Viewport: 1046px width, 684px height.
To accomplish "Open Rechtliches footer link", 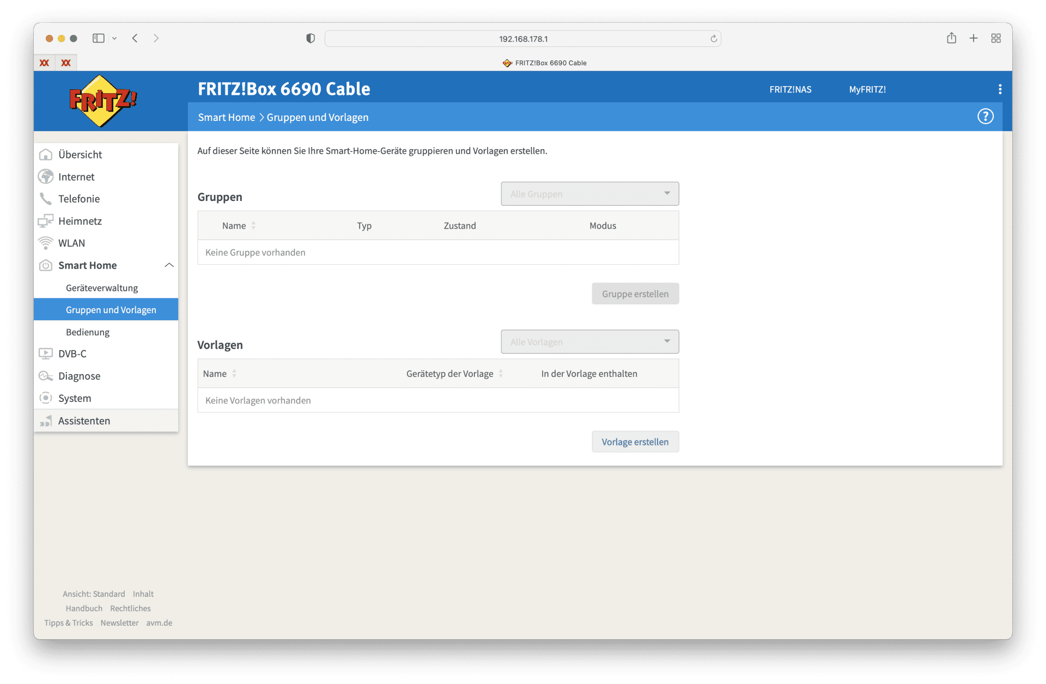I will tap(130, 608).
